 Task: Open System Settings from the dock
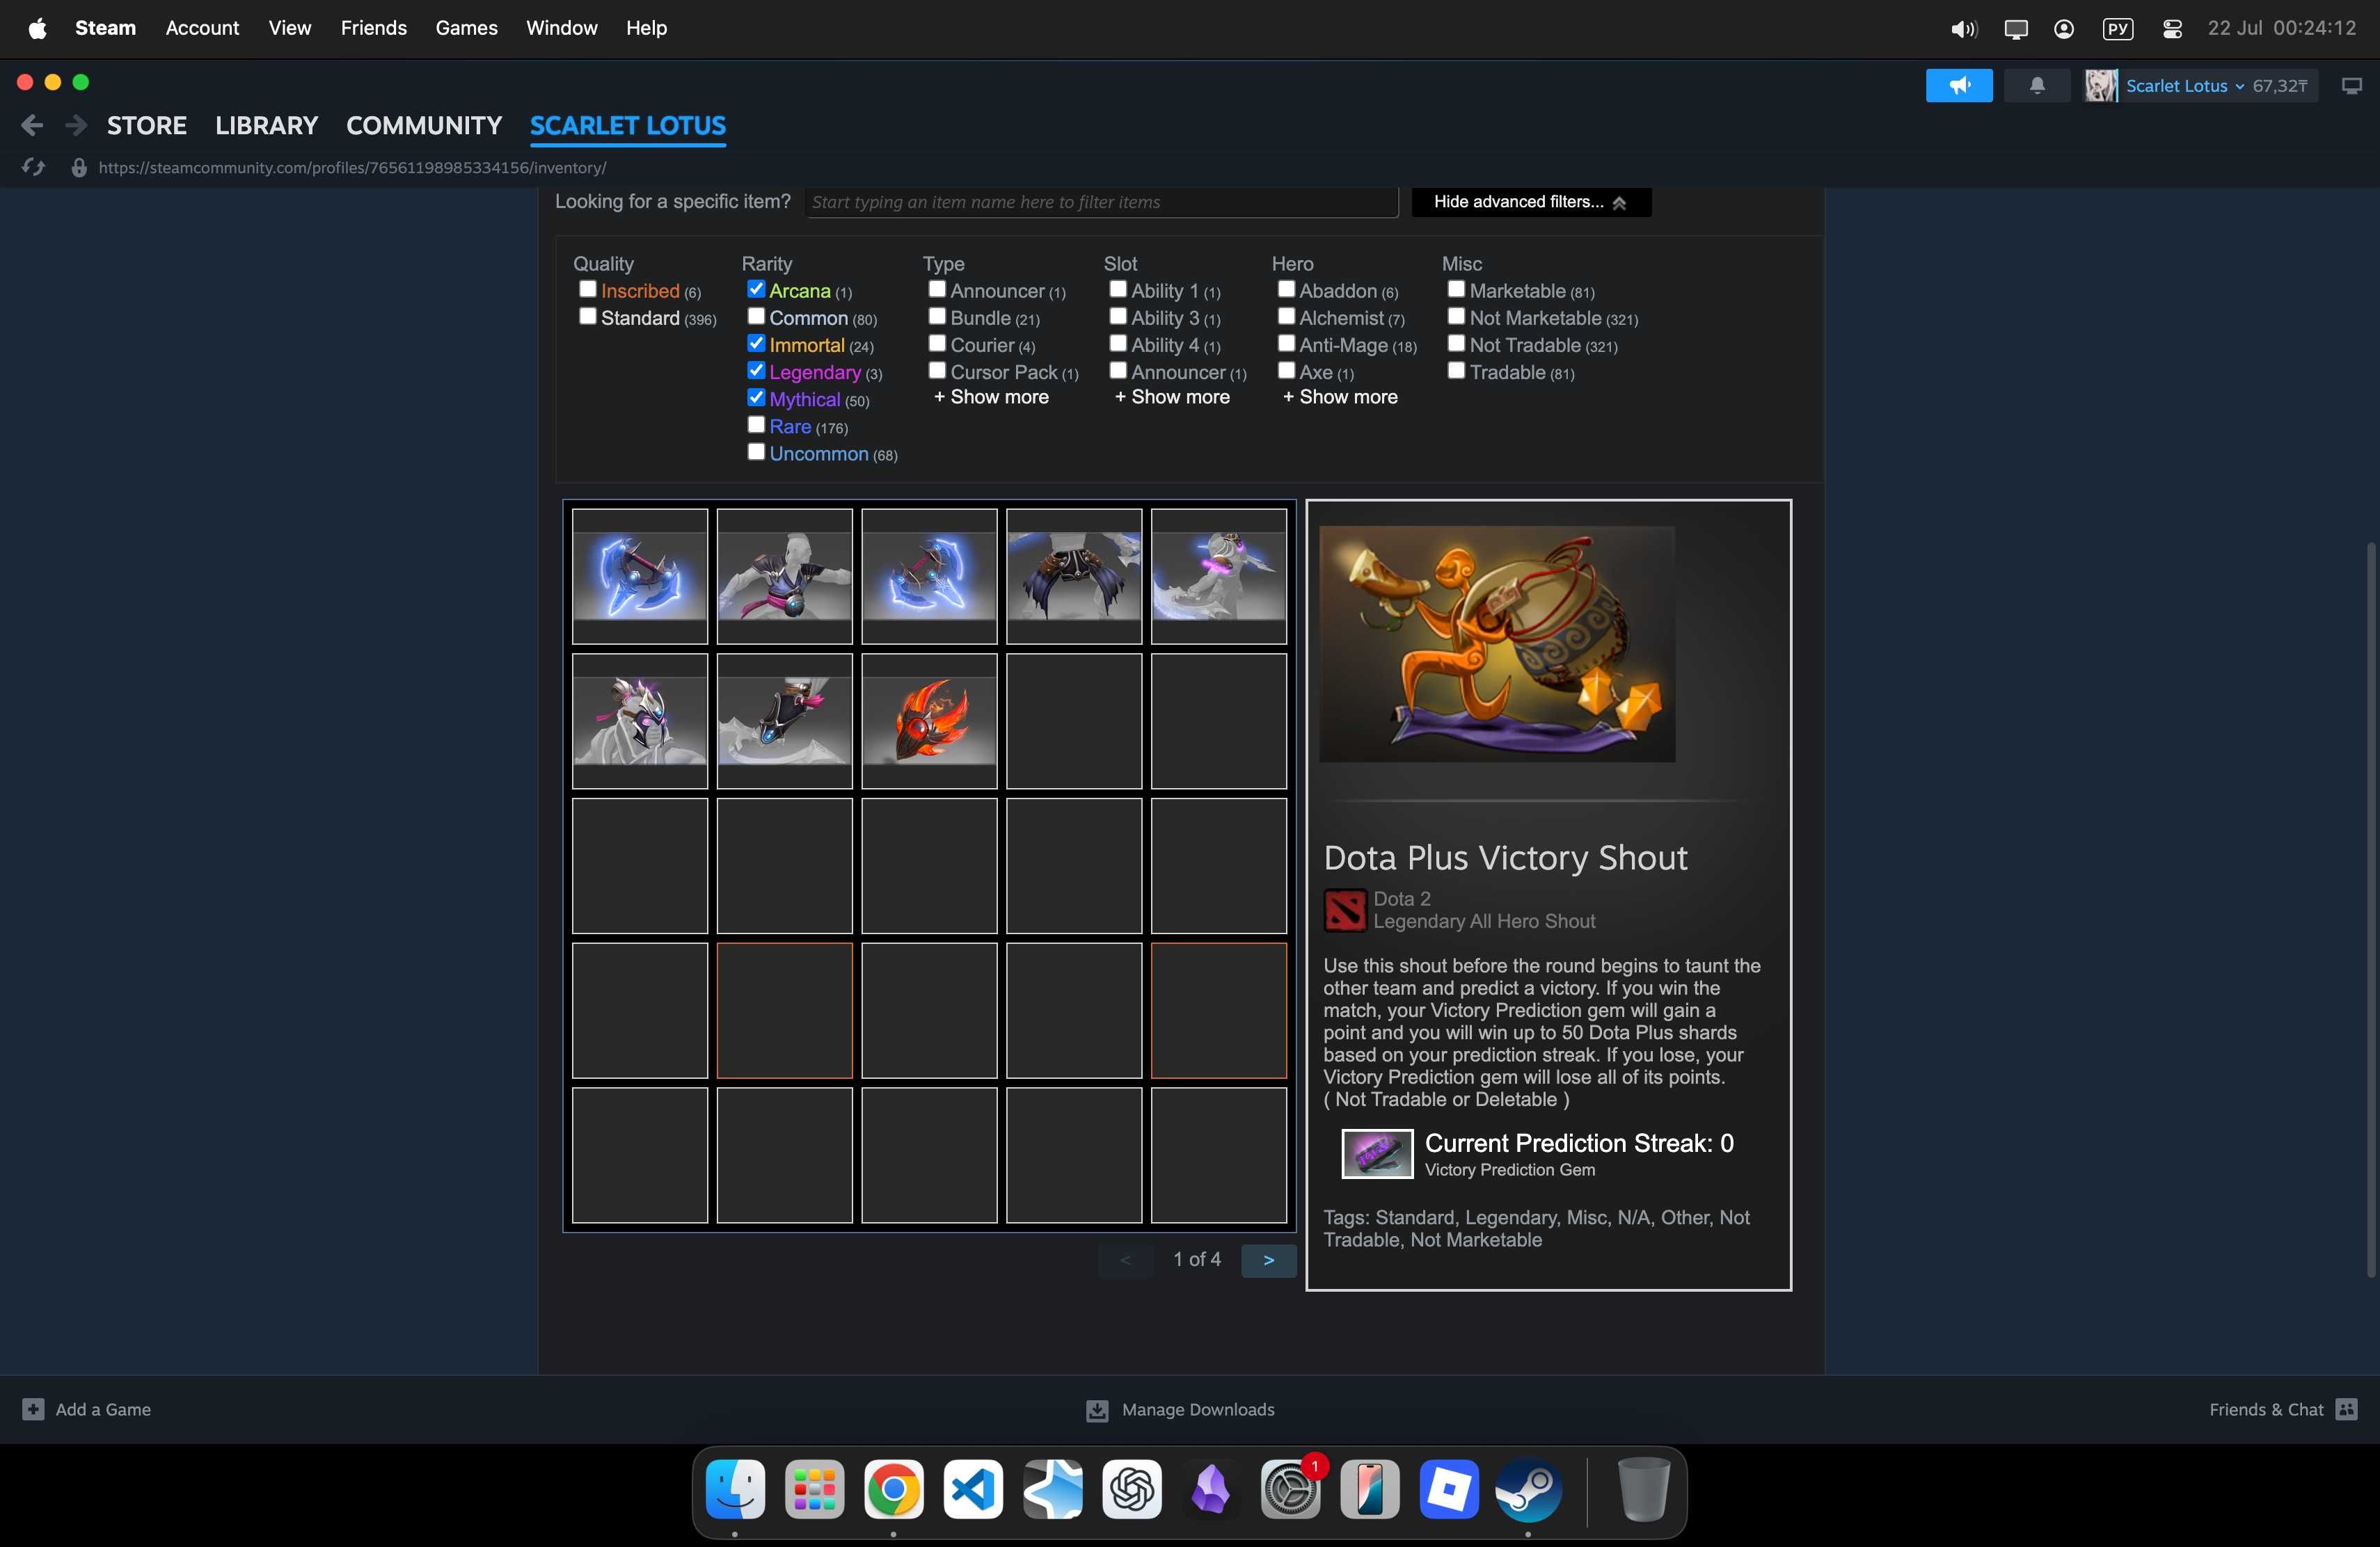click(x=1290, y=1489)
